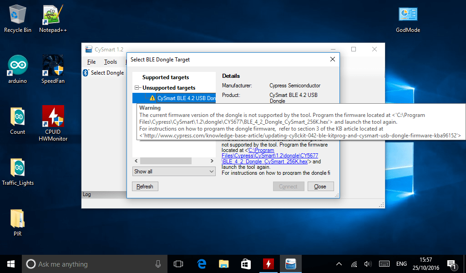Select the CySmart BLE 4.2 USB Dongle target

186,98
